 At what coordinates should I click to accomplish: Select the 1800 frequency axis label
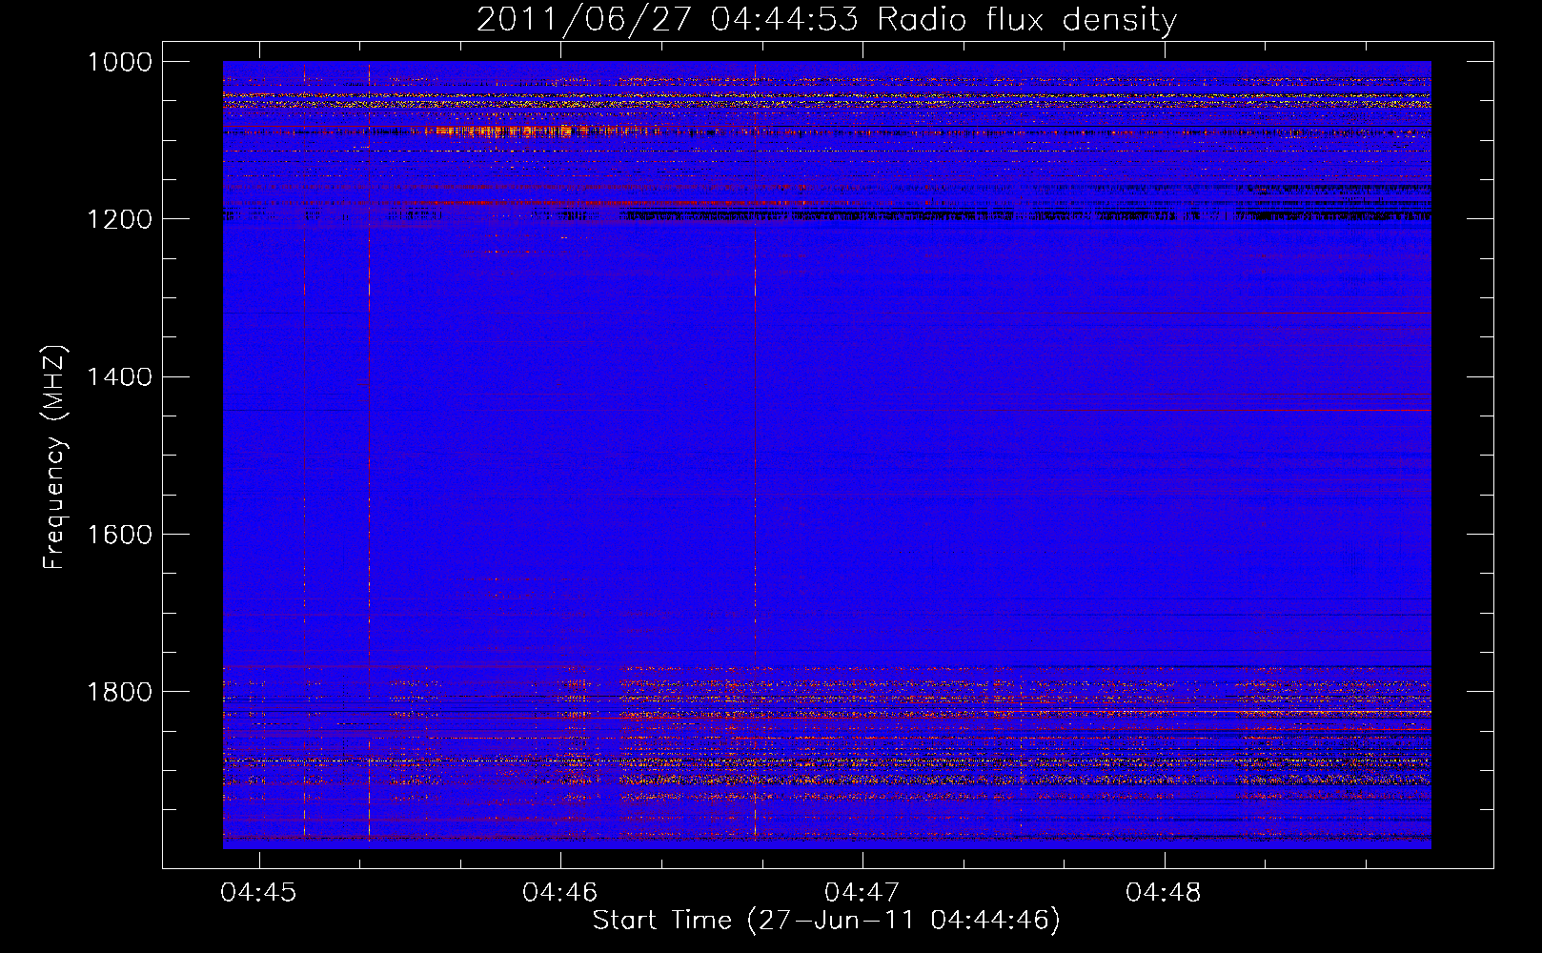pos(120,691)
